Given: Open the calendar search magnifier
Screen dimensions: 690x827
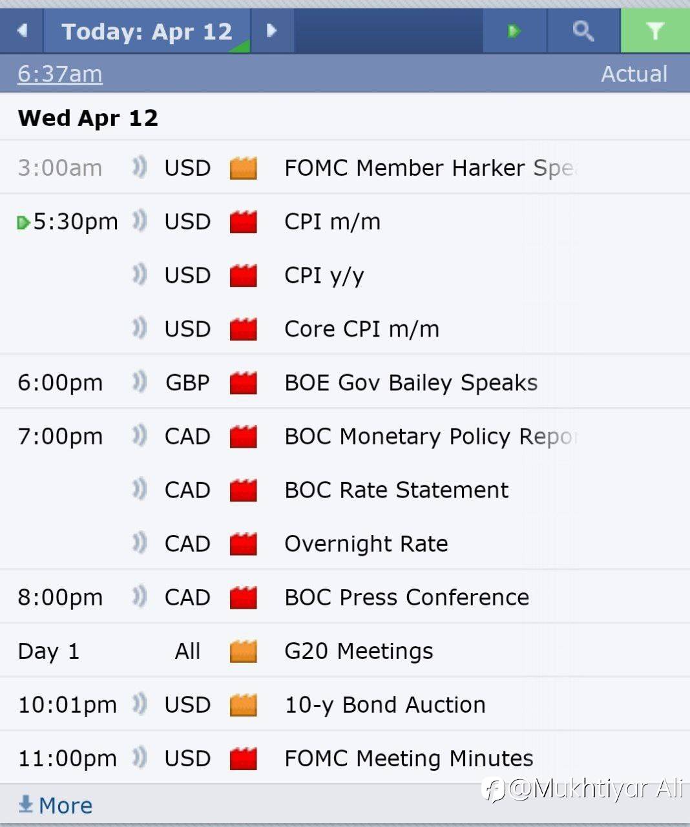Looking at the screenshot, I should 583,30.
